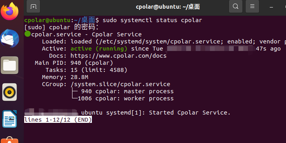
Task: Click the cpolar docs URL
Action: click(118, 56)
